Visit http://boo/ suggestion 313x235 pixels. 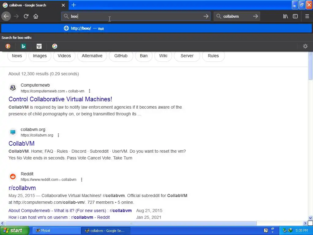[156, 28]
